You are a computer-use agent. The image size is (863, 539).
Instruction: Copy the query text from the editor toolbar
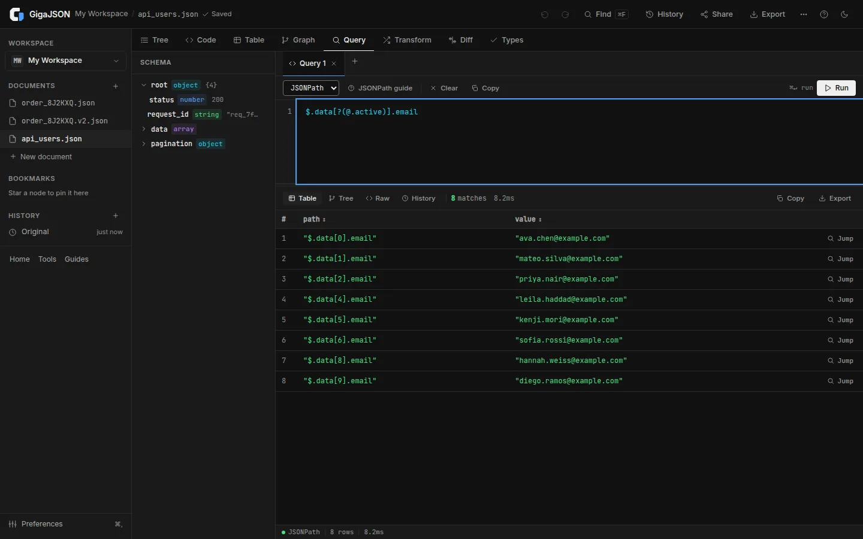(485, 88)
